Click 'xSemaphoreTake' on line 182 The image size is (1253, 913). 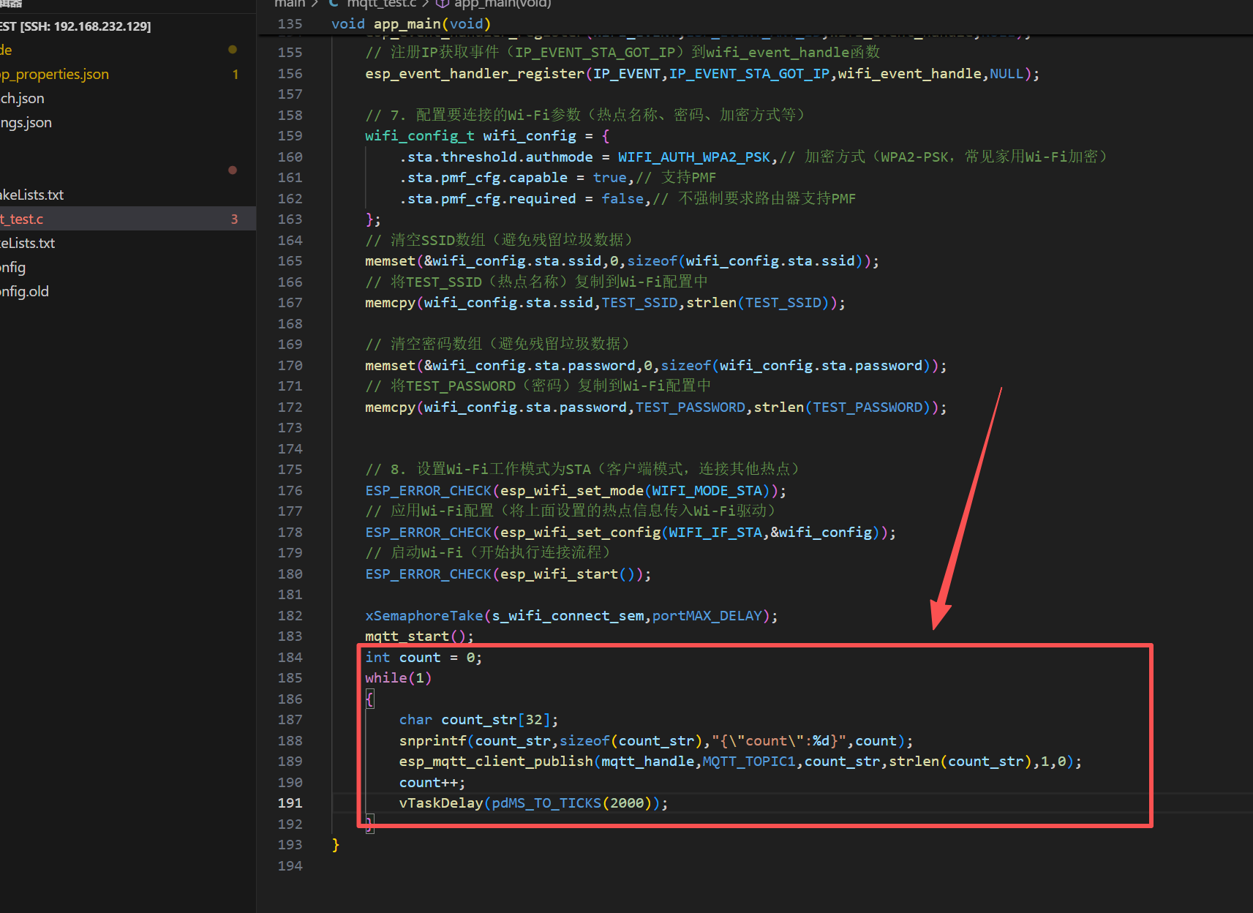(424, 615)
